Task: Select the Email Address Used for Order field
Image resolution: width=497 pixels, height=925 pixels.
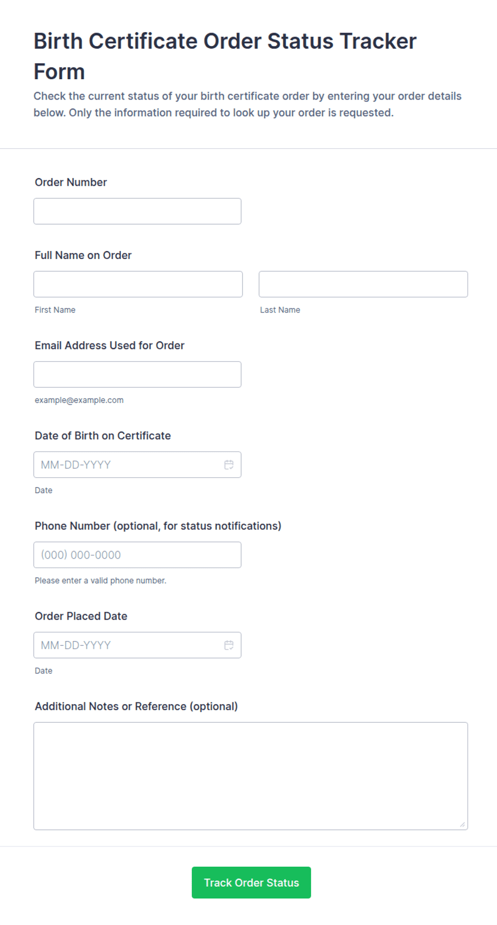Action: coord(137,374)
